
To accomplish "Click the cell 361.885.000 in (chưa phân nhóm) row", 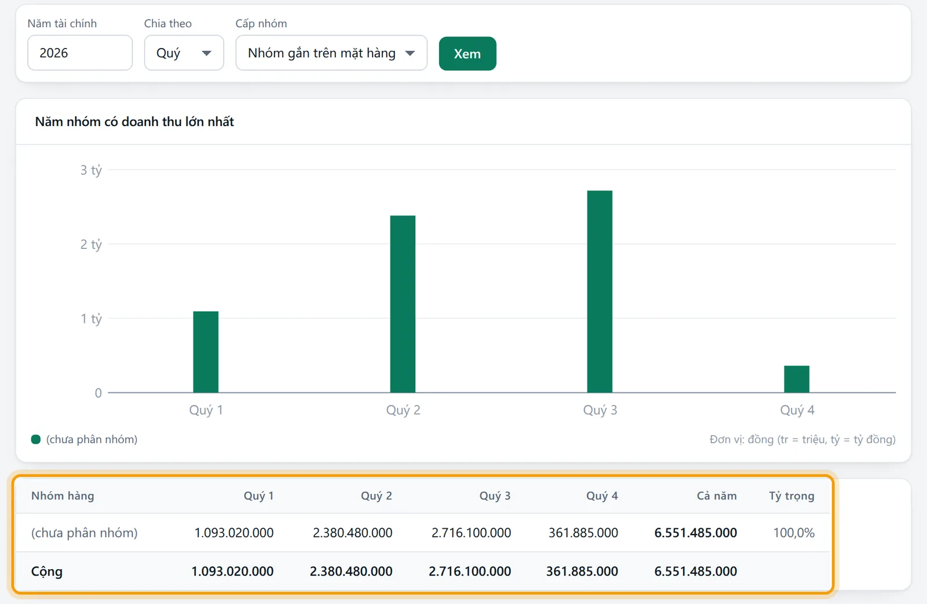I will pyautogui.click(x=583, y=533).
